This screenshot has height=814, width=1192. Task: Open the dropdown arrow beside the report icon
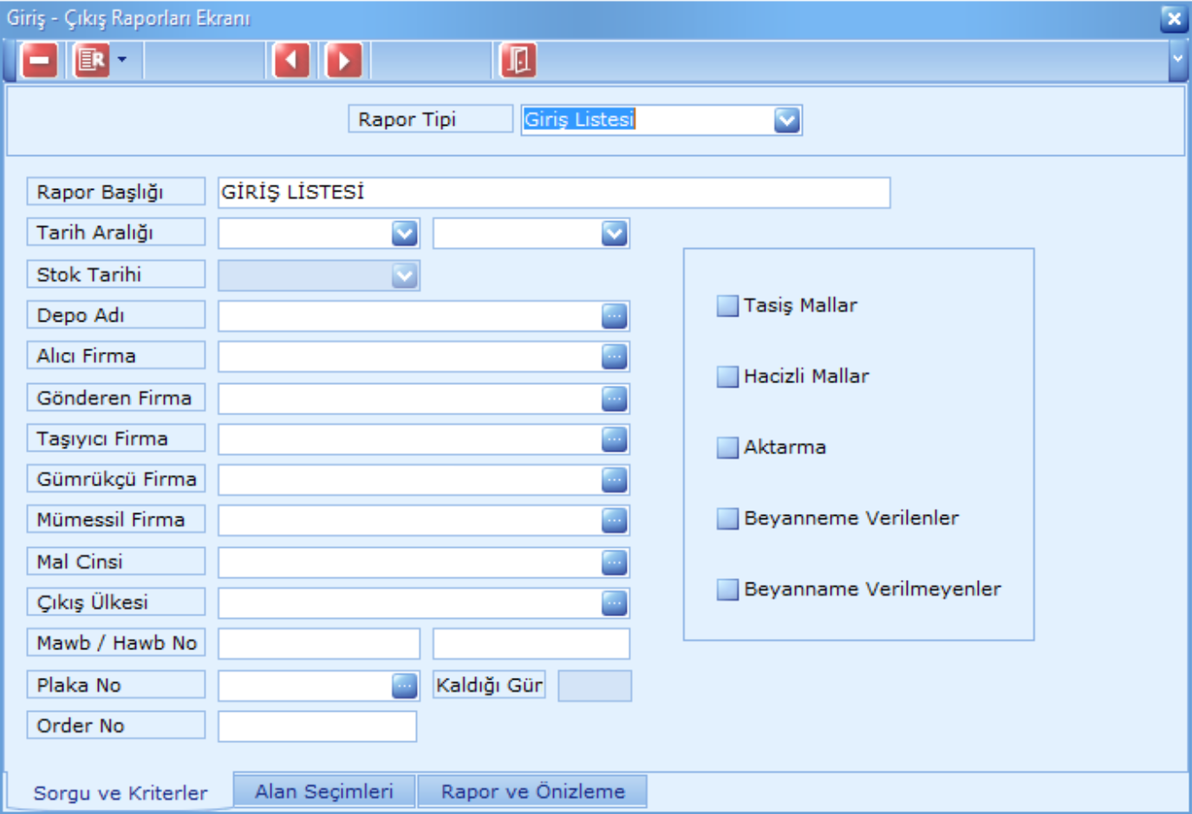(121, 60)
